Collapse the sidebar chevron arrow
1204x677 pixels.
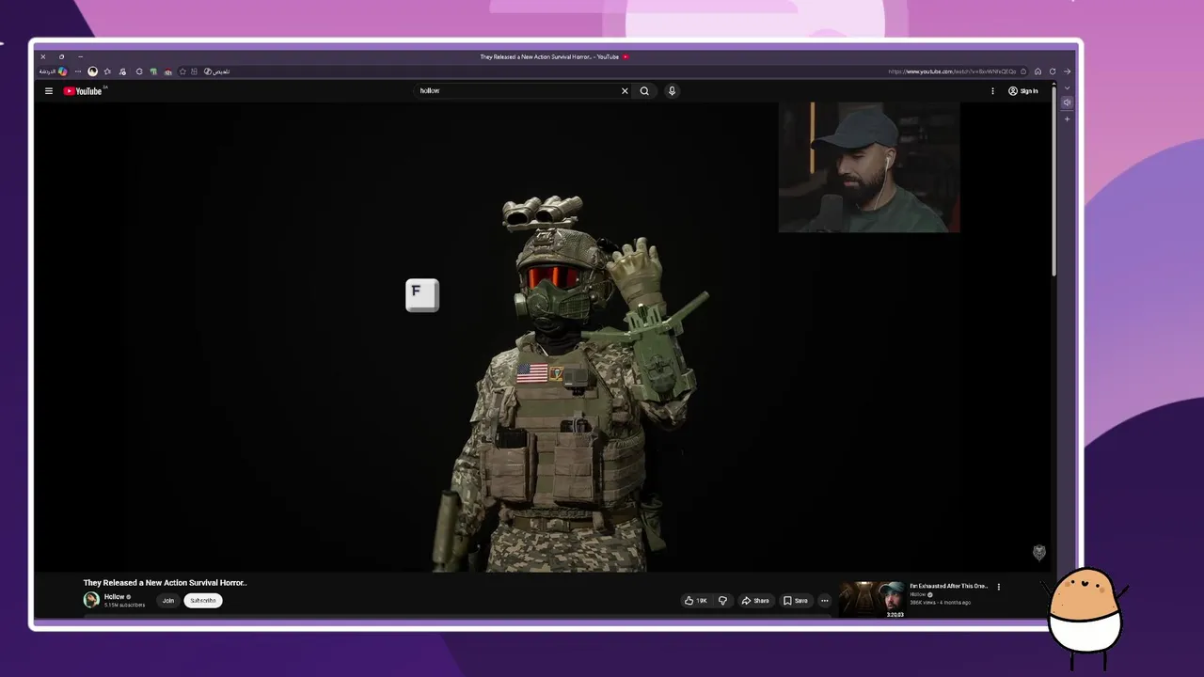coord(1067,87)
